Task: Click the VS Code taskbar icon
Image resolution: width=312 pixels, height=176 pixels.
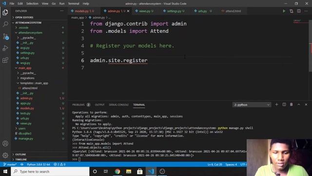Action: coord(151,172)
